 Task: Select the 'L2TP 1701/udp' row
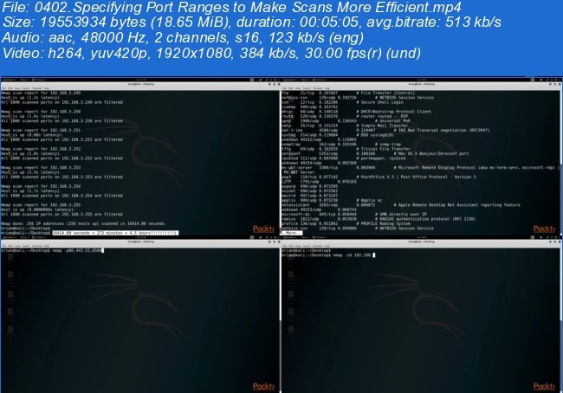(x=320, y=182)
